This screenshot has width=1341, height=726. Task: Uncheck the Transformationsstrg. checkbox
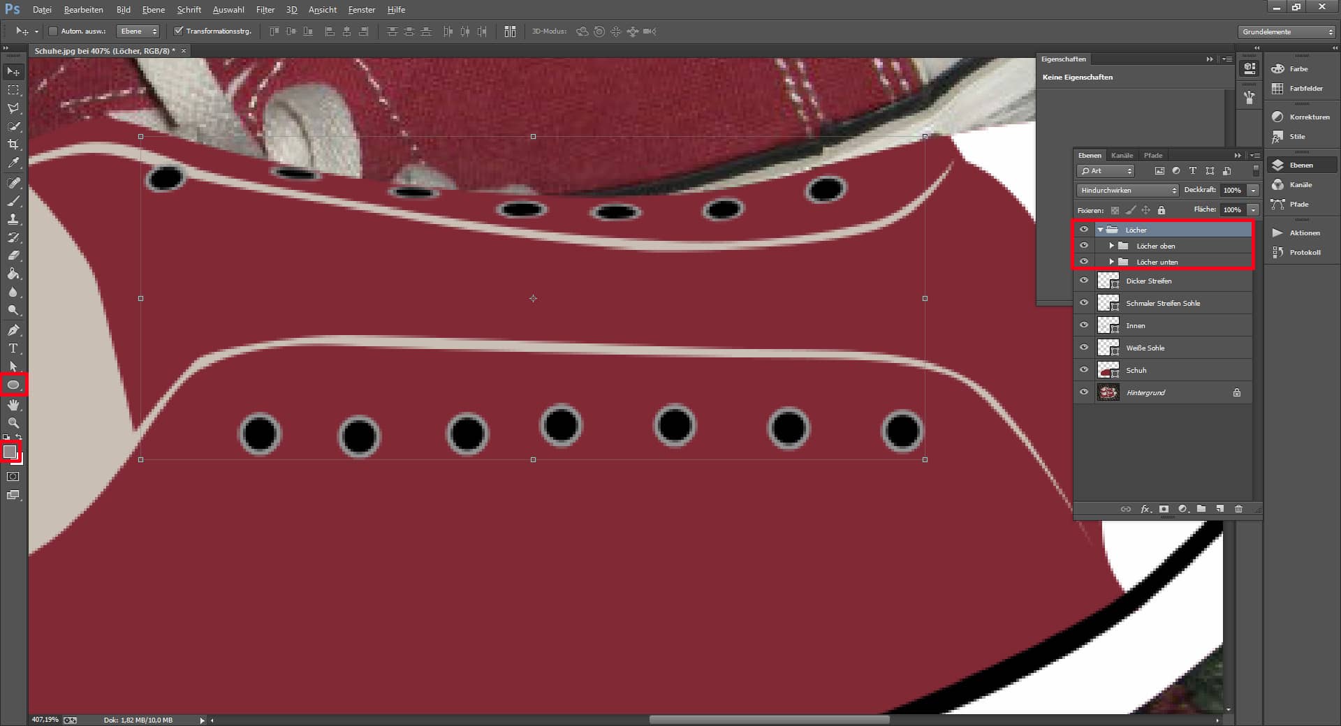coord(178,31)
